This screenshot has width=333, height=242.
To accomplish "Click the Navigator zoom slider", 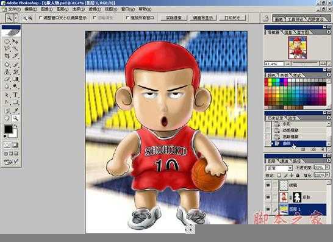I will (x=304, y=63).
